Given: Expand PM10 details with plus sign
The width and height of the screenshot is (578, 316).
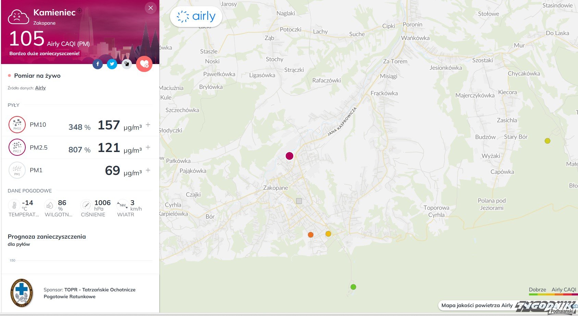Looking at the screenshot, I should click(148, 125).
